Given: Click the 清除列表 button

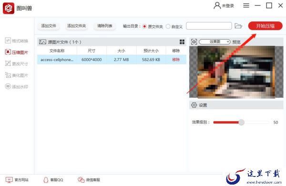Looking at the screenshot, I should coord(105,26).
